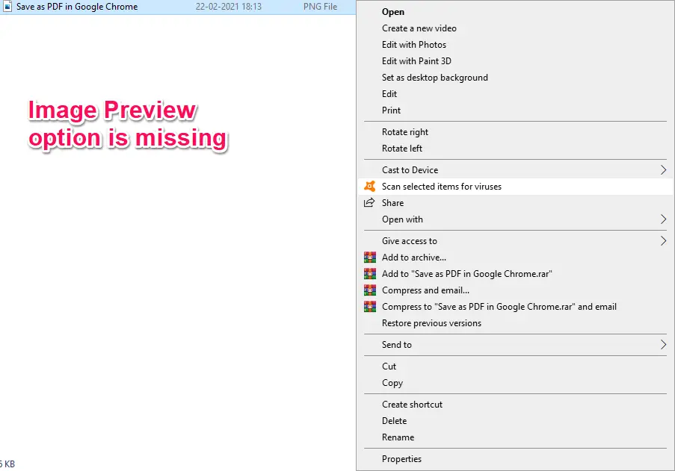Choose Edit with Paint 3D
The image size is (675, 471).
[515, 60]
